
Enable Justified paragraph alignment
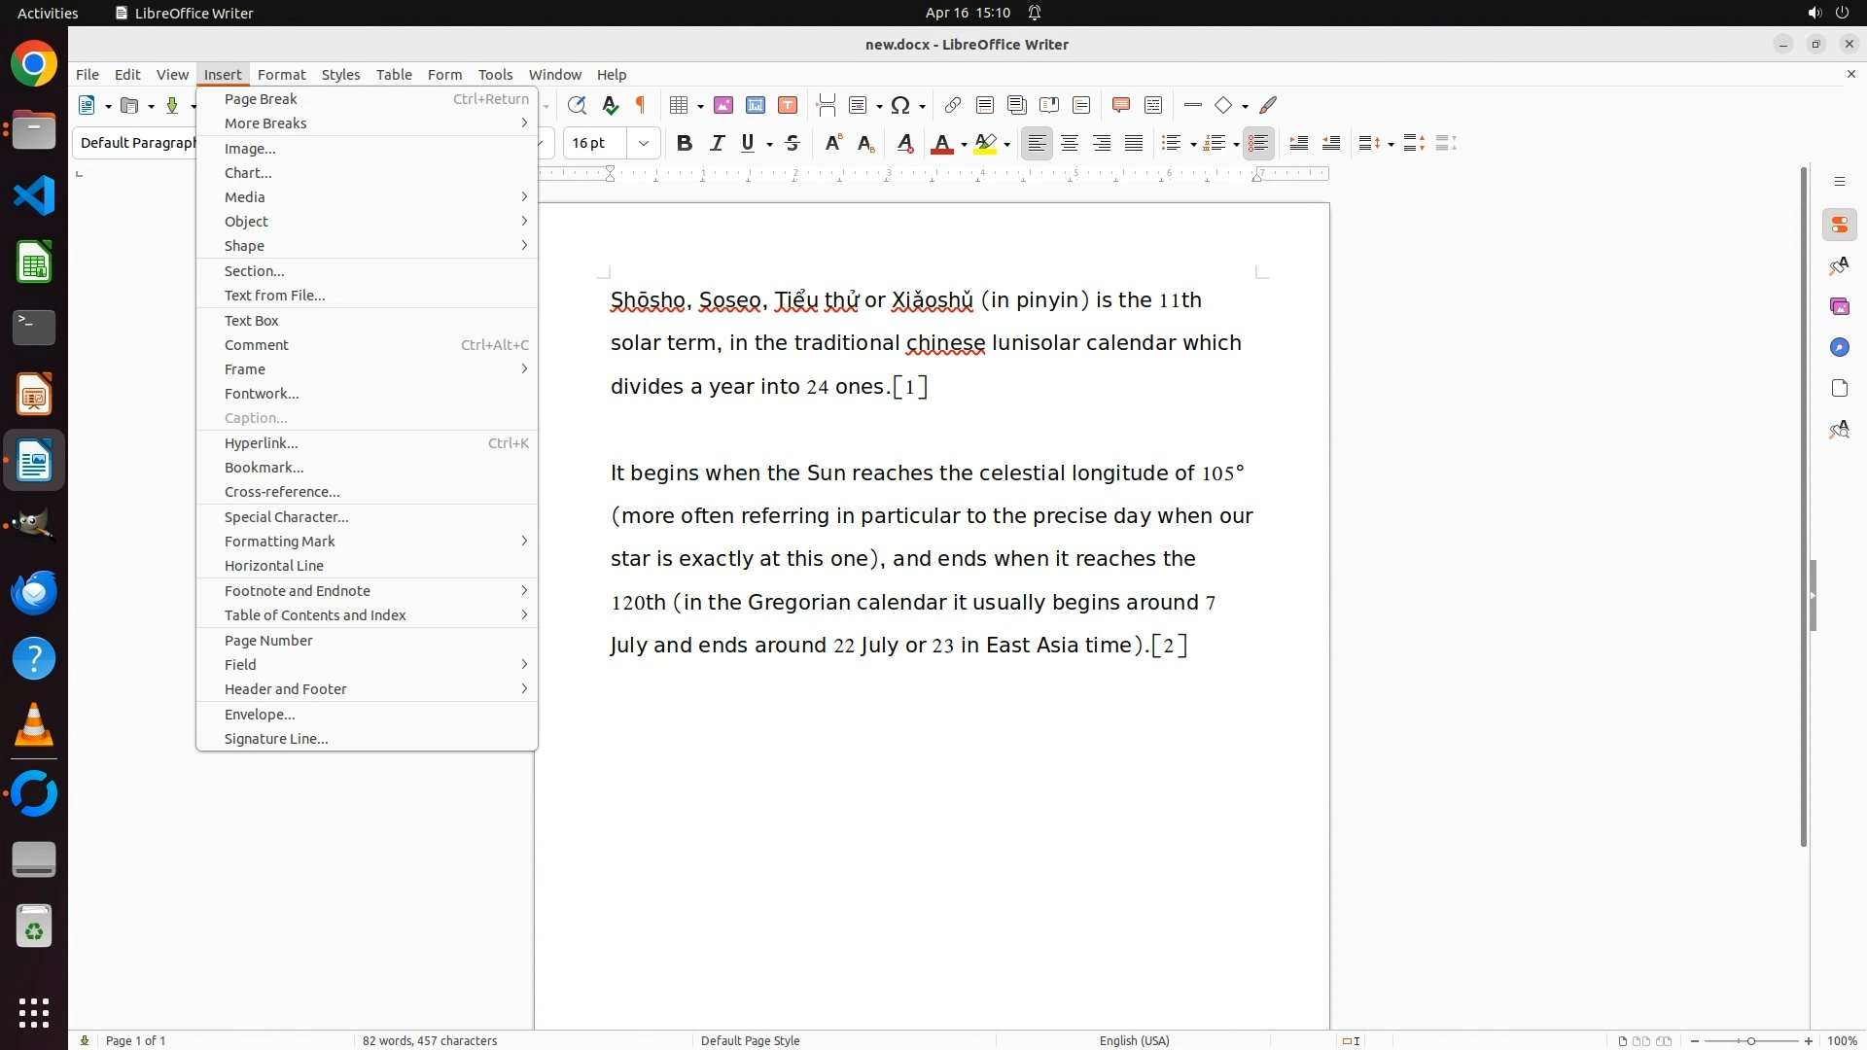(x=1134, y=143)
